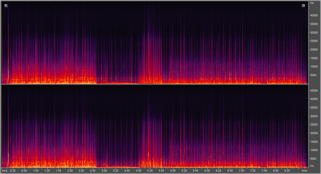This screenshot has width=321, height=174.
Task: Jump to the 6:40 ruler label
Action: pos(230,171)
